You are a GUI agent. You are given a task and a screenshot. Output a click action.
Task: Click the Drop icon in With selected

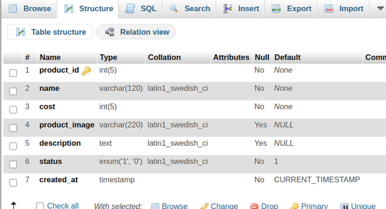[254, 206]
